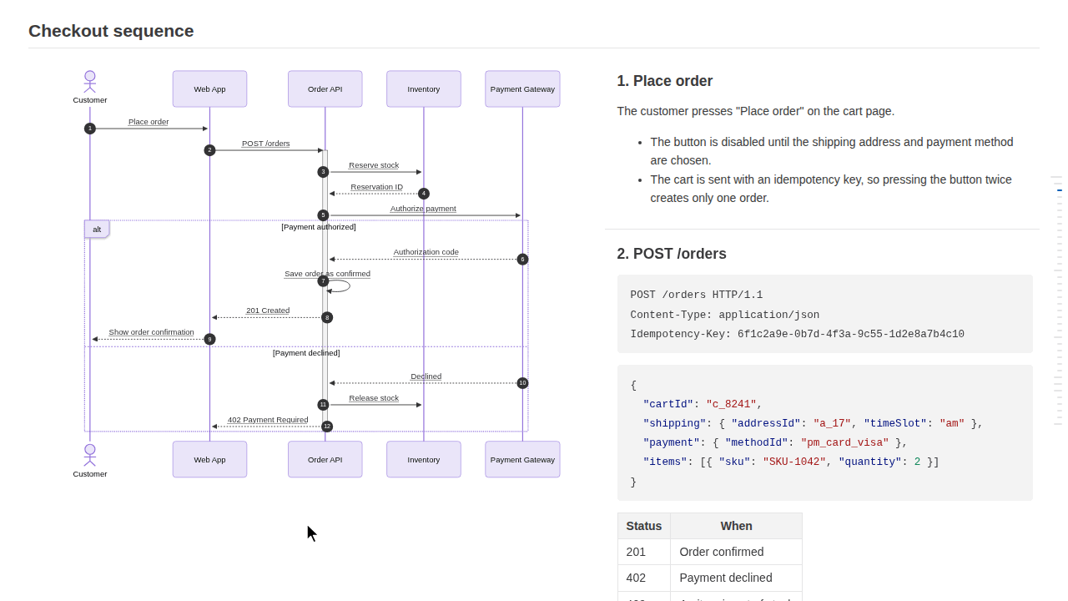Click the 'Show order confirmation' message label
This screenshot has width=1068, height=601.
pos(151,332)
